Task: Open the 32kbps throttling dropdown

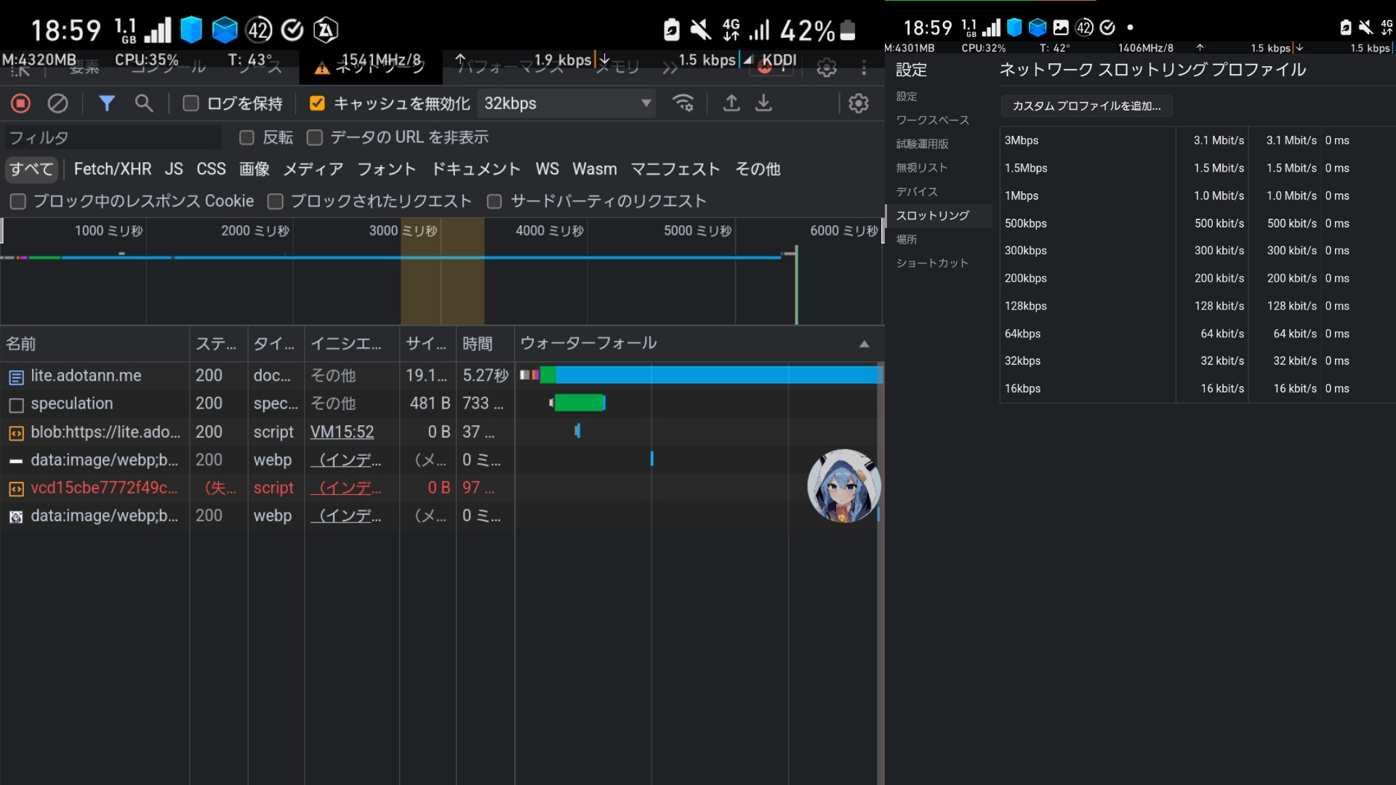Action: 566,103
